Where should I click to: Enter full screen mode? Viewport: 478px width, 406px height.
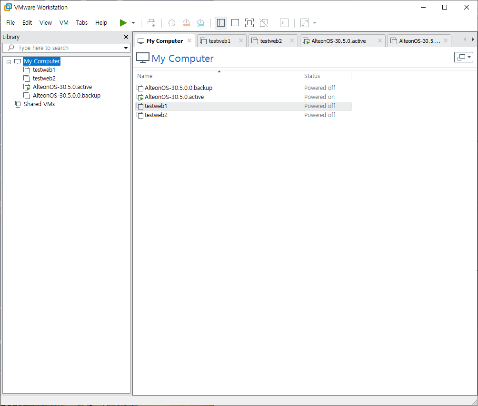(x=249, y=23)
